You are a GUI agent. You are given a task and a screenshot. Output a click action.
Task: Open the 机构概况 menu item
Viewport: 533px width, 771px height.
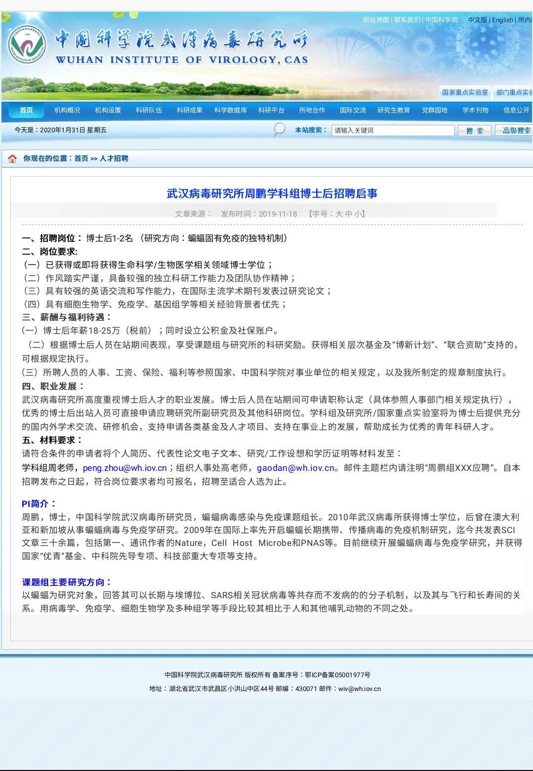click(67, 110)
